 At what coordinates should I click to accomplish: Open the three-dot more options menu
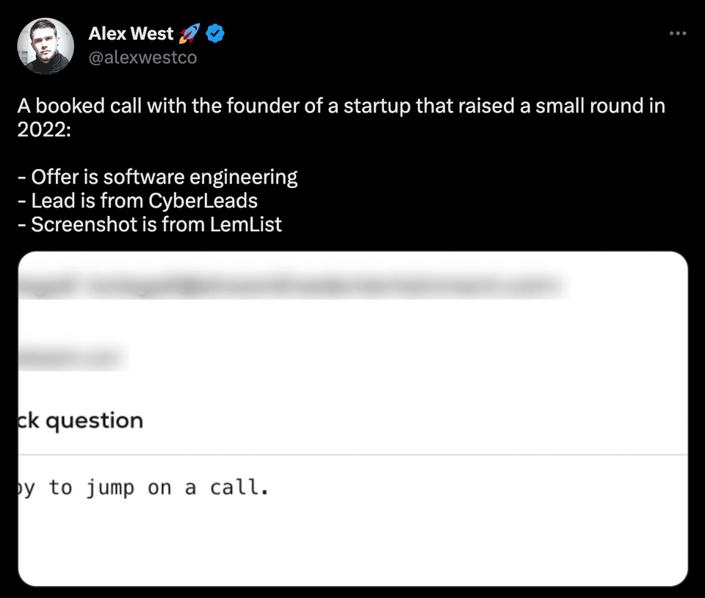coord(678,34)
